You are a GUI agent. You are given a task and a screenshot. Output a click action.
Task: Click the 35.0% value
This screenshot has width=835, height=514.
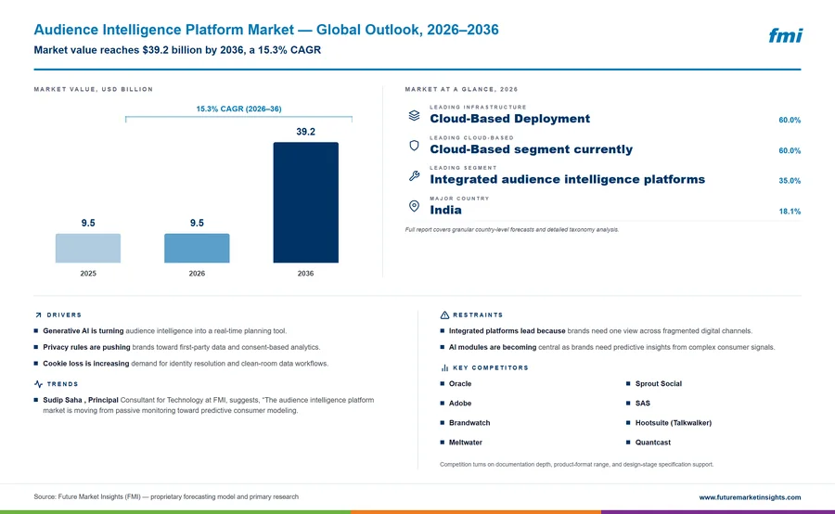click(x=790, y=181)
